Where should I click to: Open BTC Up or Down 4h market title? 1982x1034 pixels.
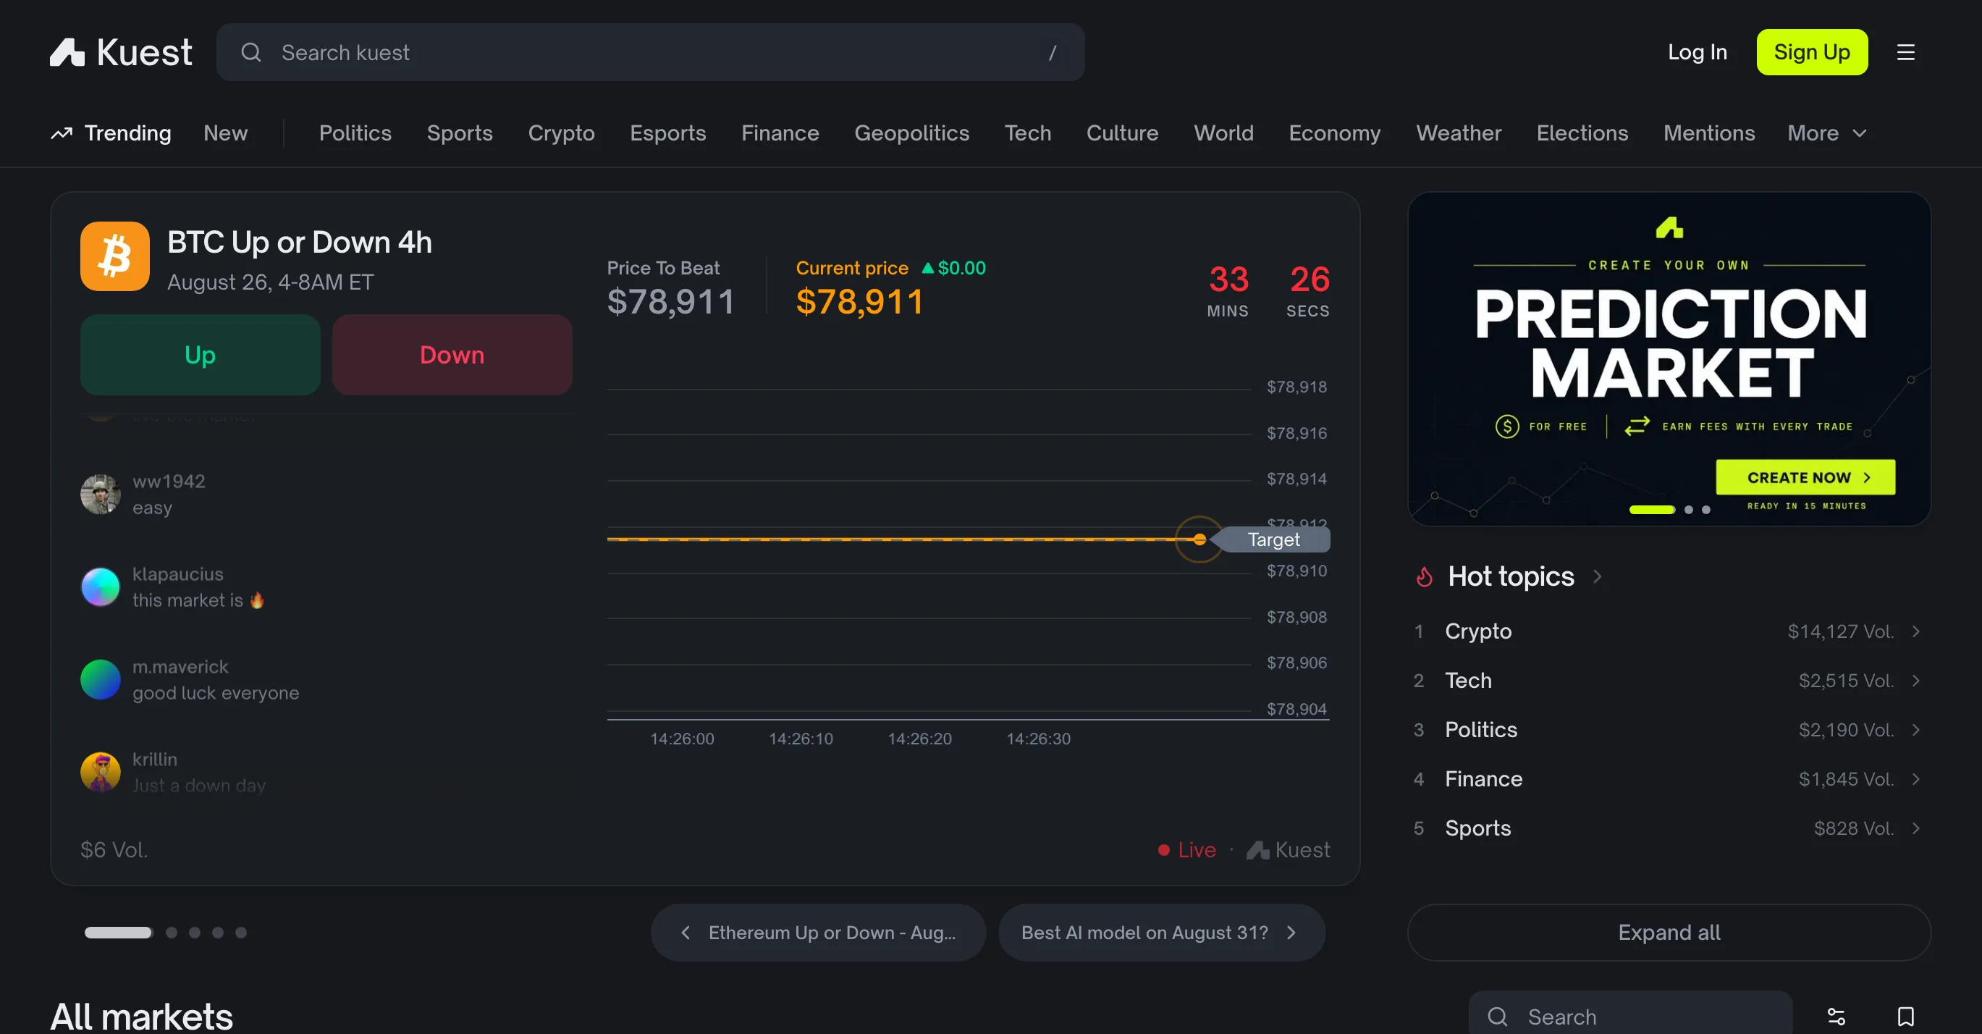tap(299, 243)
